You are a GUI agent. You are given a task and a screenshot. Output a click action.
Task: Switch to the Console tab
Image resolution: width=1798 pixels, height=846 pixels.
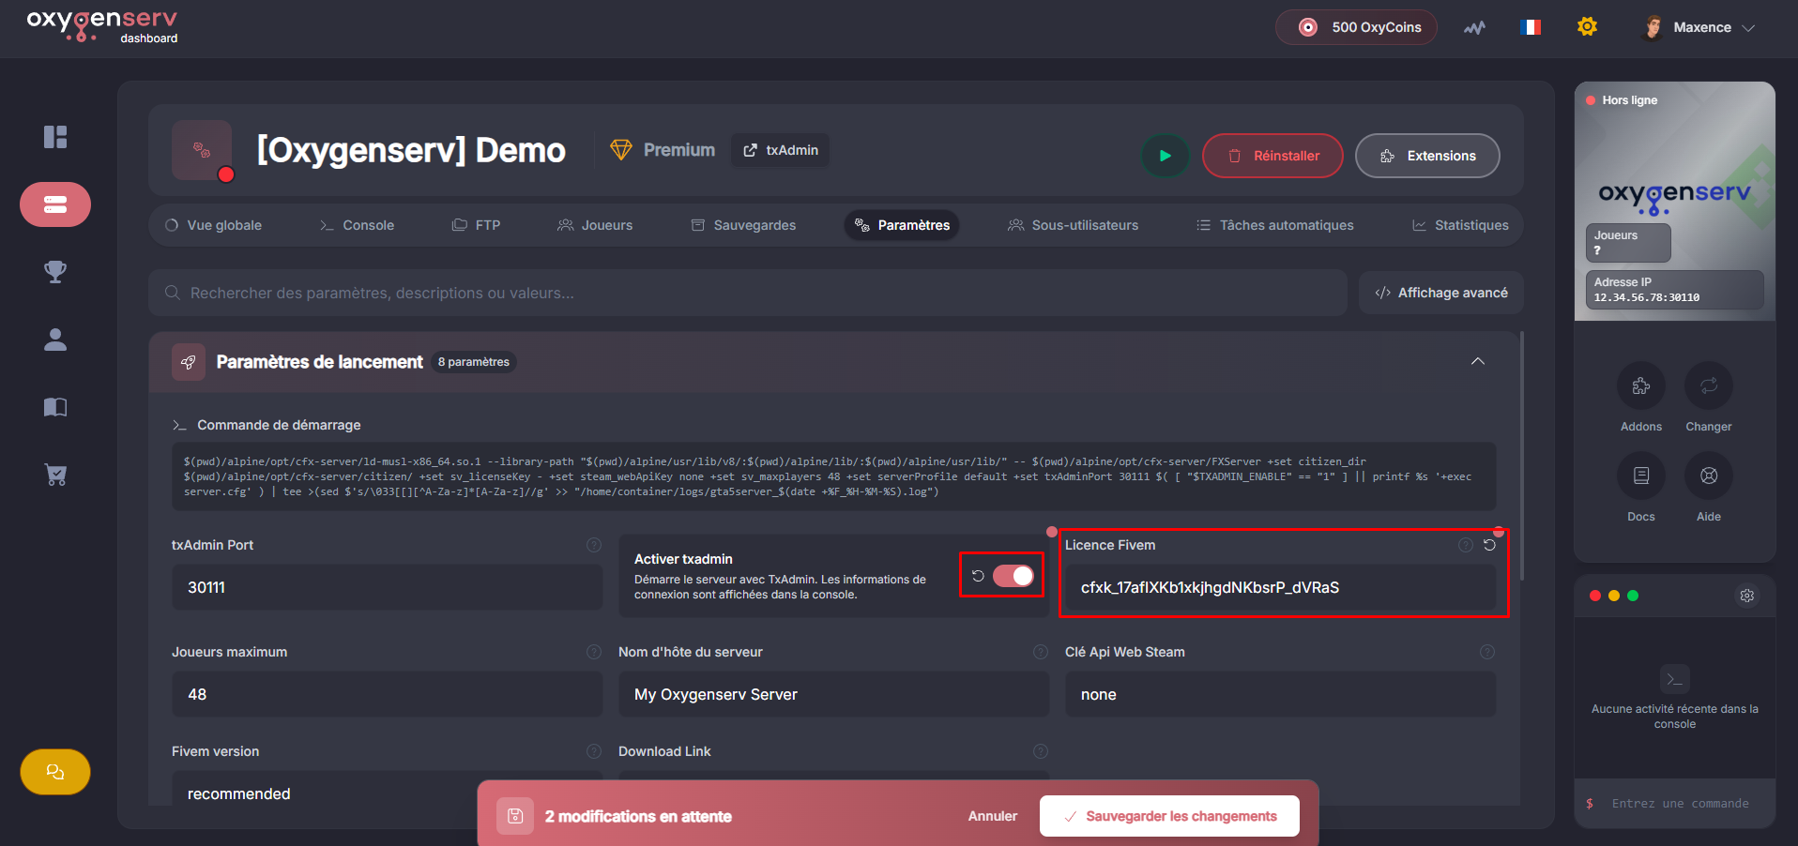(357, 225)
